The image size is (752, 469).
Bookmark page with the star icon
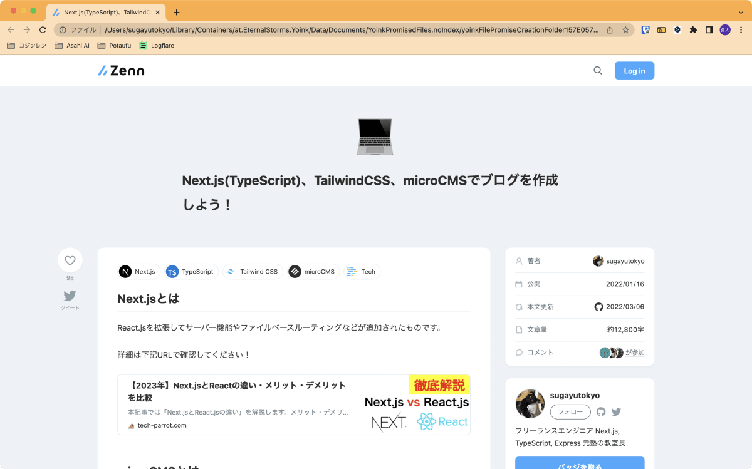click(x=625, y=29)
